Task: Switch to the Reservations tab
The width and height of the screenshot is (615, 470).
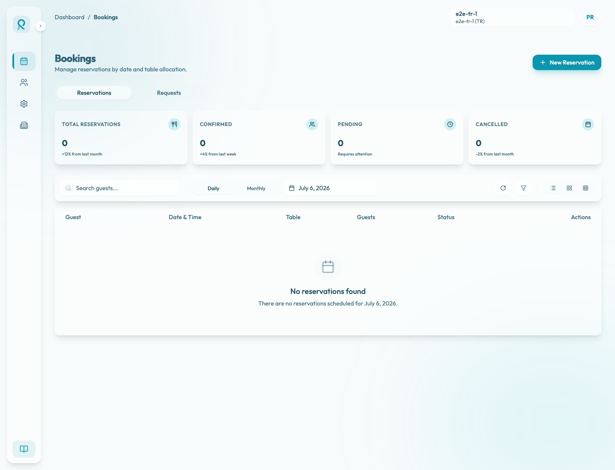Action: point(94,93)
